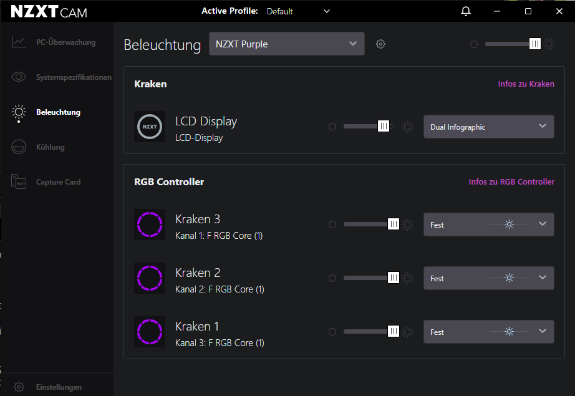Click LCD Display dim brightness circle

tap(332, 127)
